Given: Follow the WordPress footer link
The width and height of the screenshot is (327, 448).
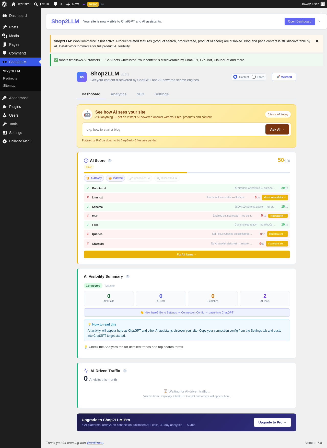Looking at the screenshot, I should (x=95, y=443).
